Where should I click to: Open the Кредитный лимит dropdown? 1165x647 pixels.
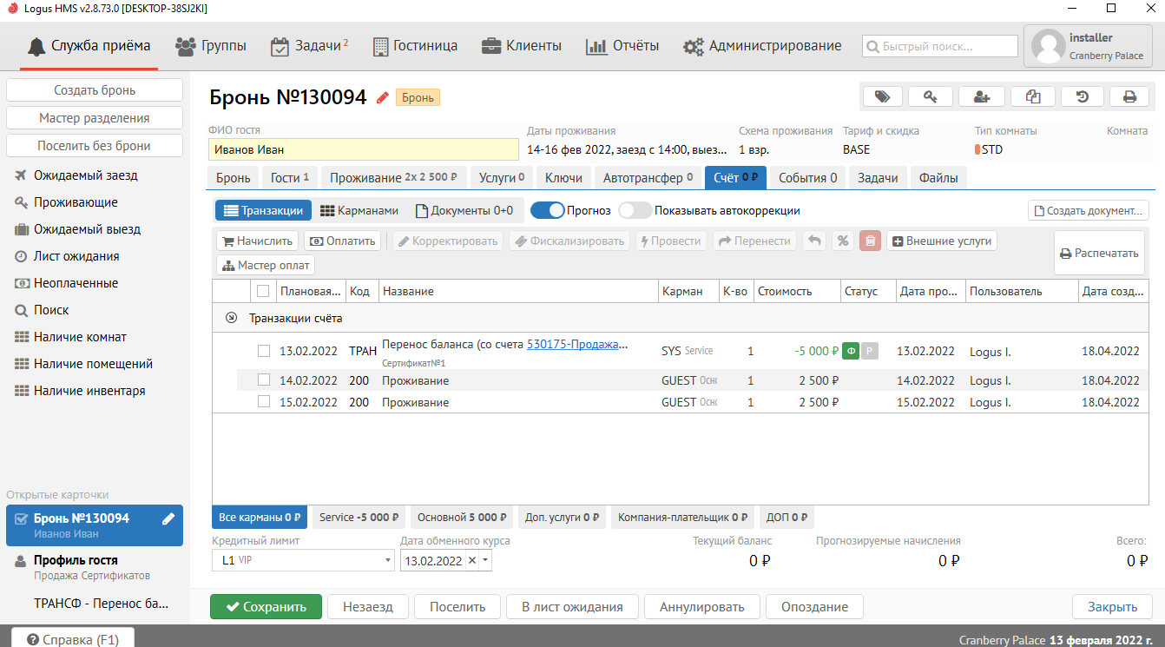pos(387,561)
